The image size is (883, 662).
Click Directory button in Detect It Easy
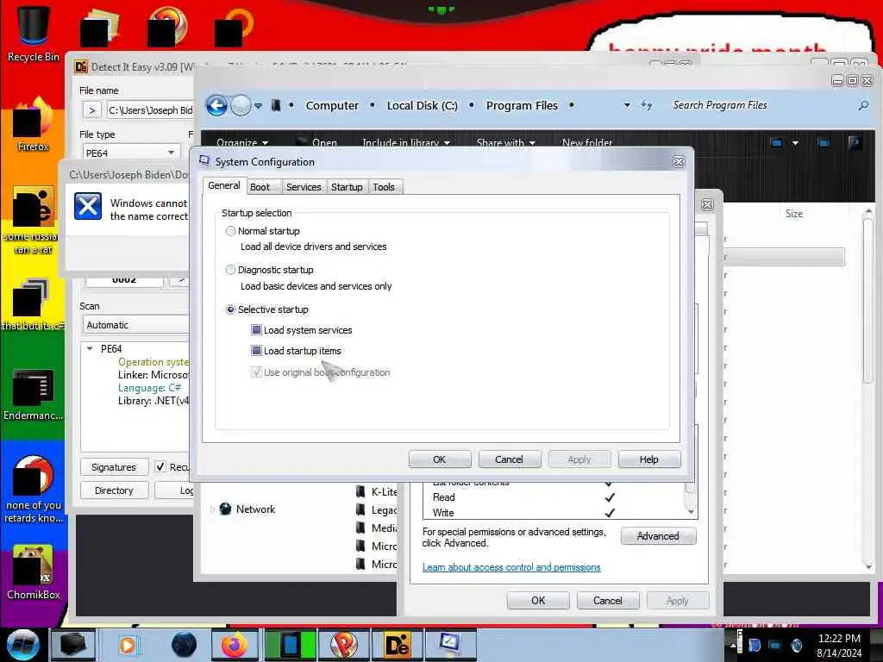(114, 490)
